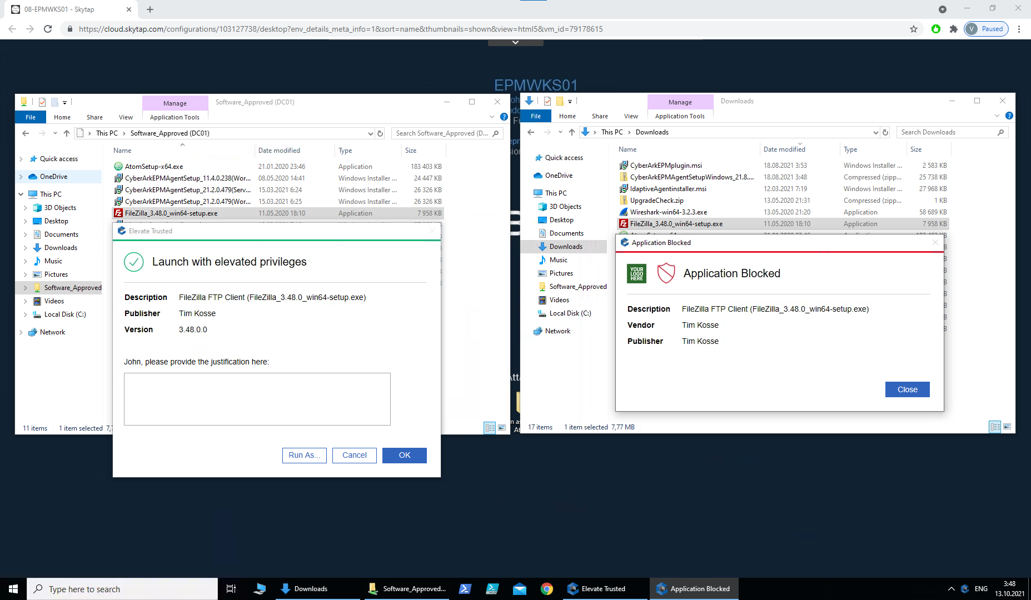This screenshot has width=1031, height=600.
Task: Select IdaptiveAgentinstaller.msi file
Action: coord(668,188)
